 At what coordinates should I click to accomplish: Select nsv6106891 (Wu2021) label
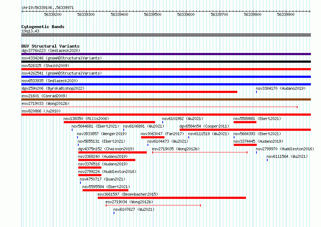(144, 126)
